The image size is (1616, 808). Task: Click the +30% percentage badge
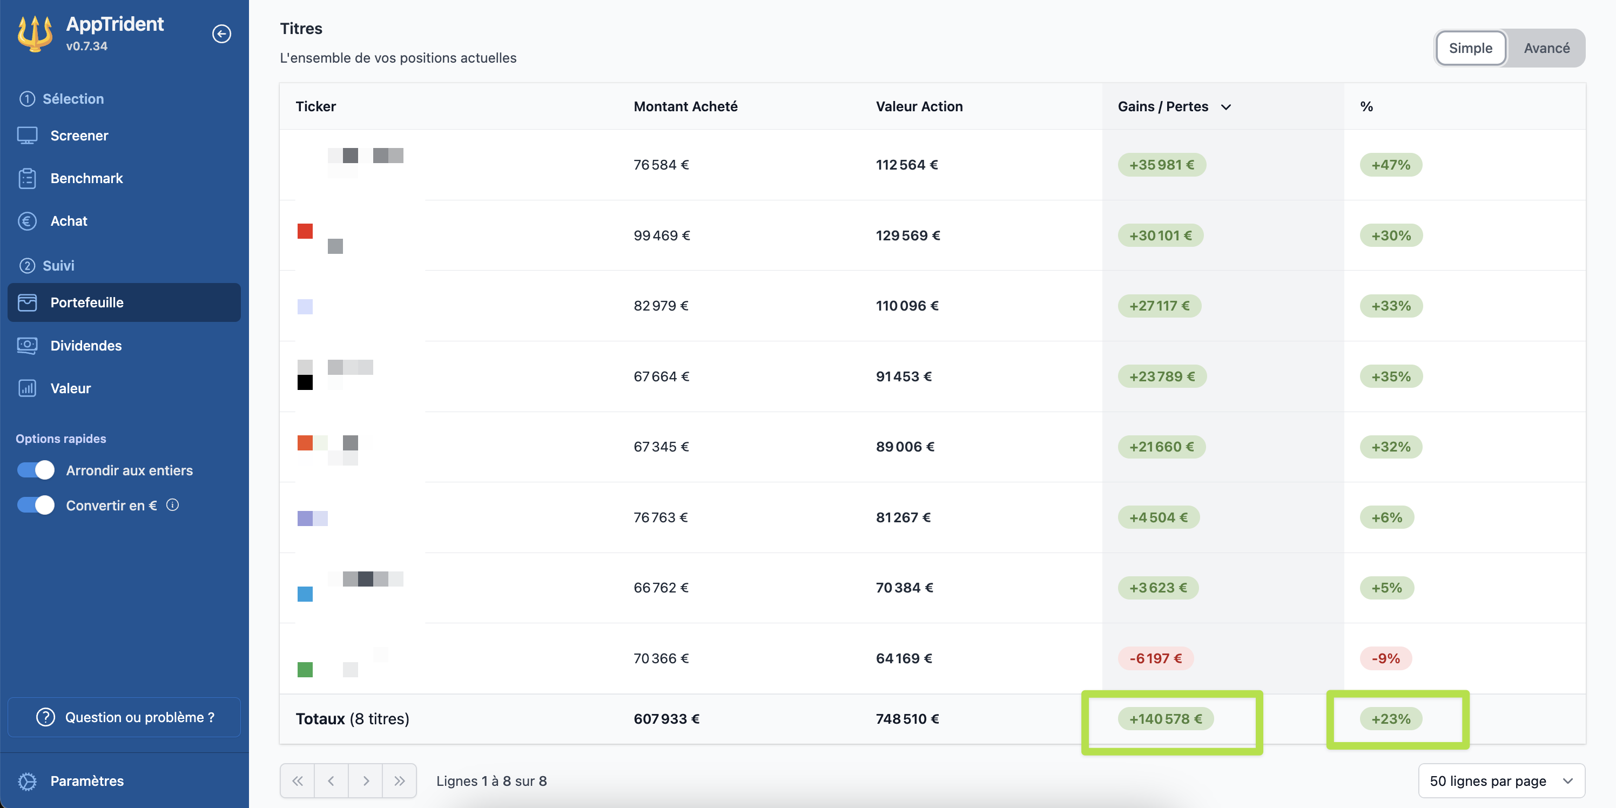(1391, 235)
